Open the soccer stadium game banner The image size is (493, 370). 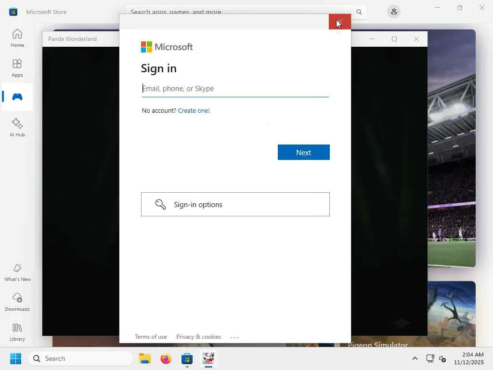[452, 148]
